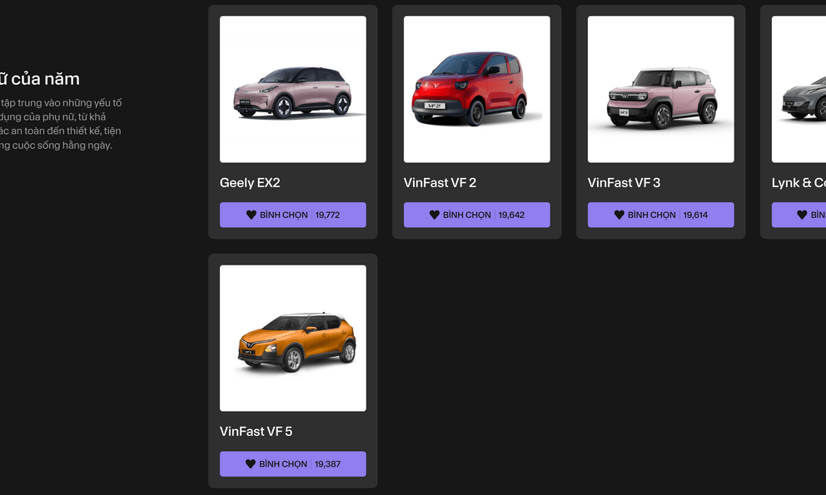The image size is (826, 495).
Task: Click the 19,772 vote count
Action: (x=328, y=215)
